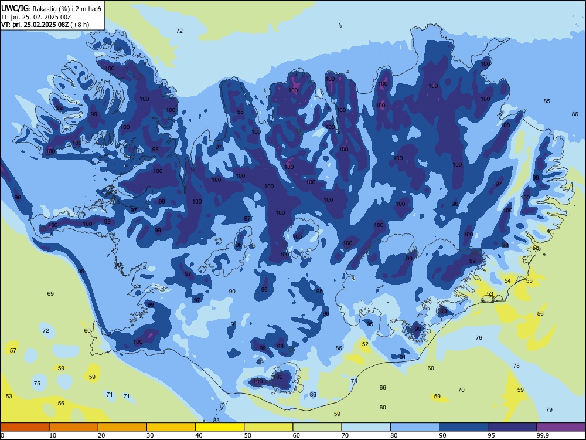Click the humidity value '54' in the east
586x440 pixels.
click(507, 280)
